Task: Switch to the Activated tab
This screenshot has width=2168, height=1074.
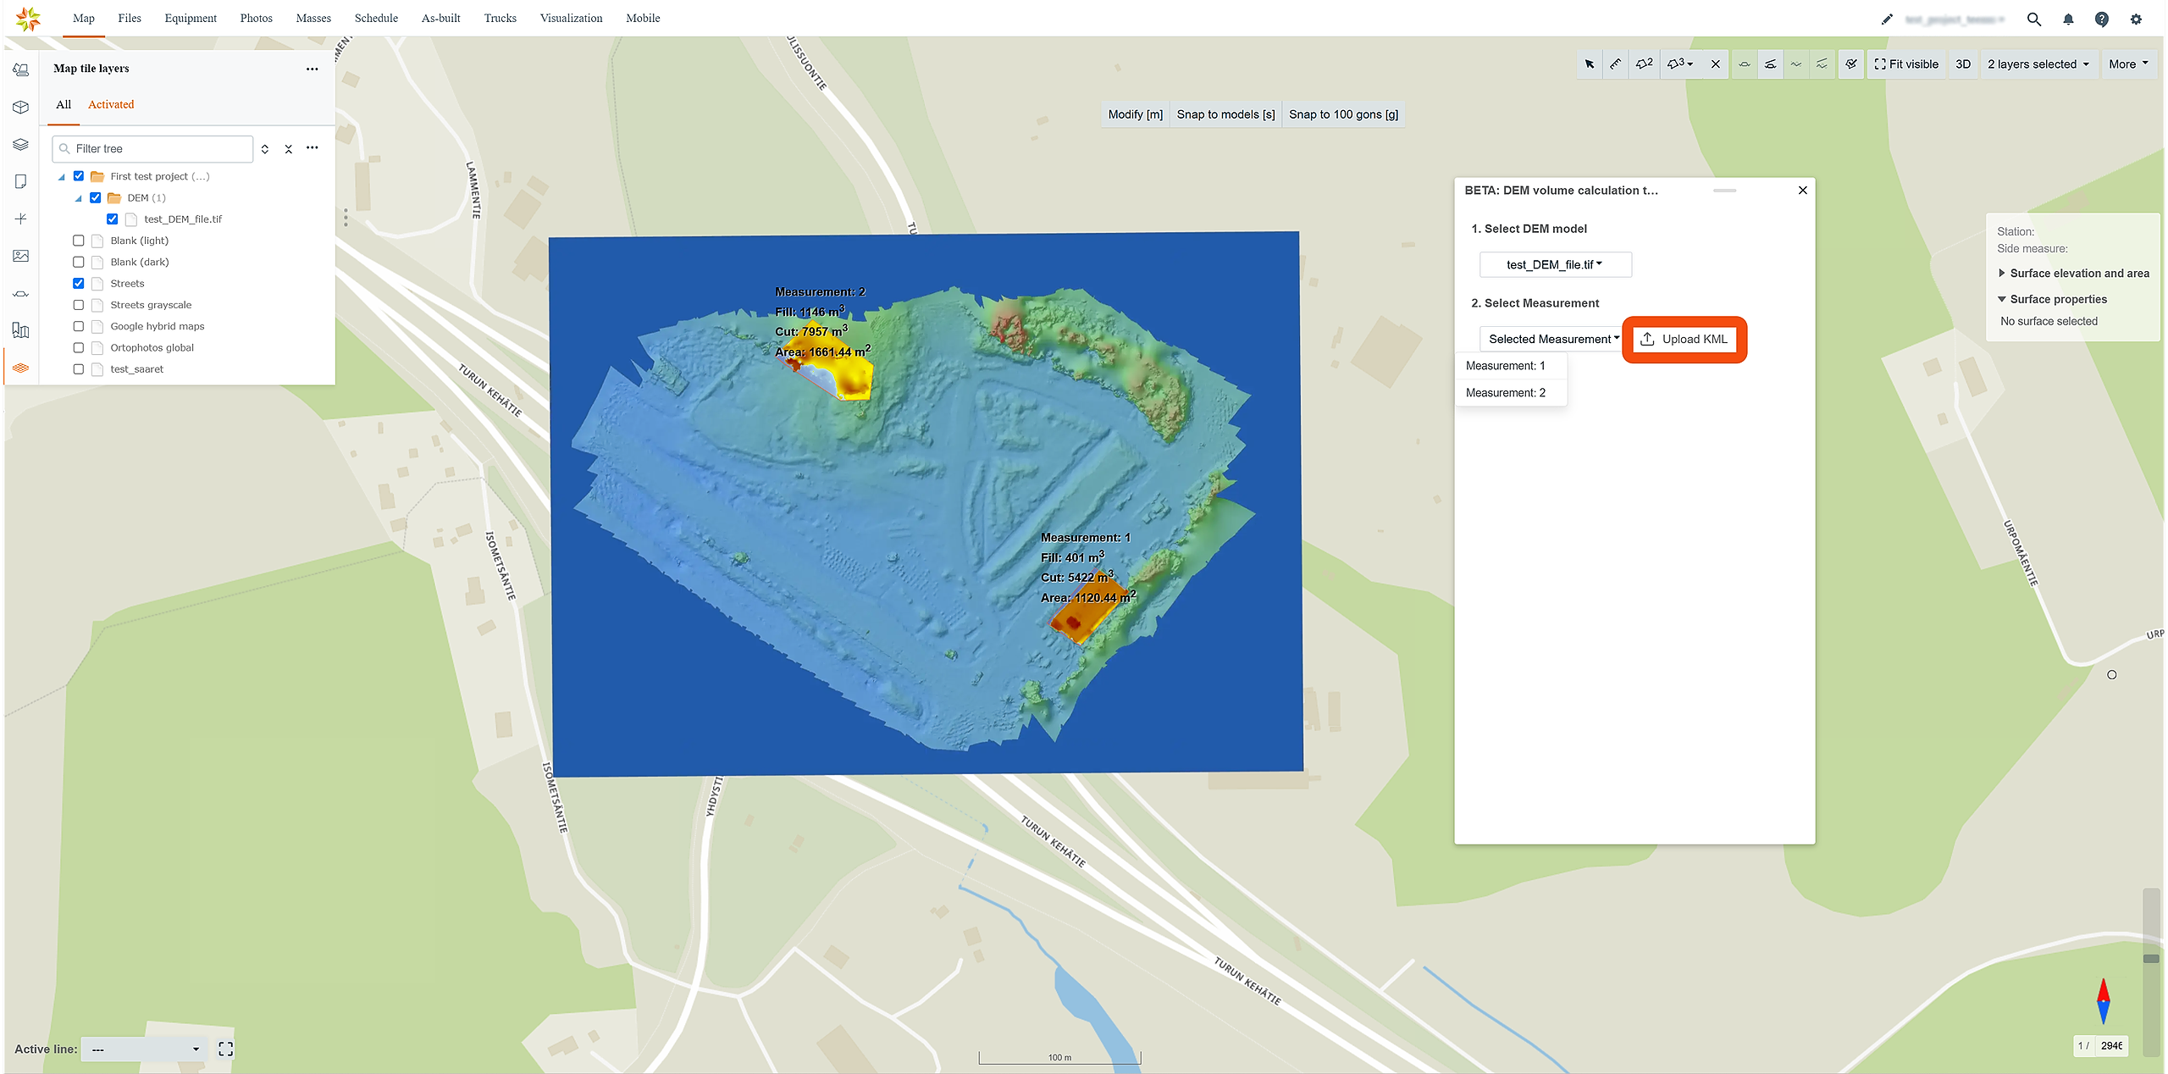Action: (x=111, y=105)
